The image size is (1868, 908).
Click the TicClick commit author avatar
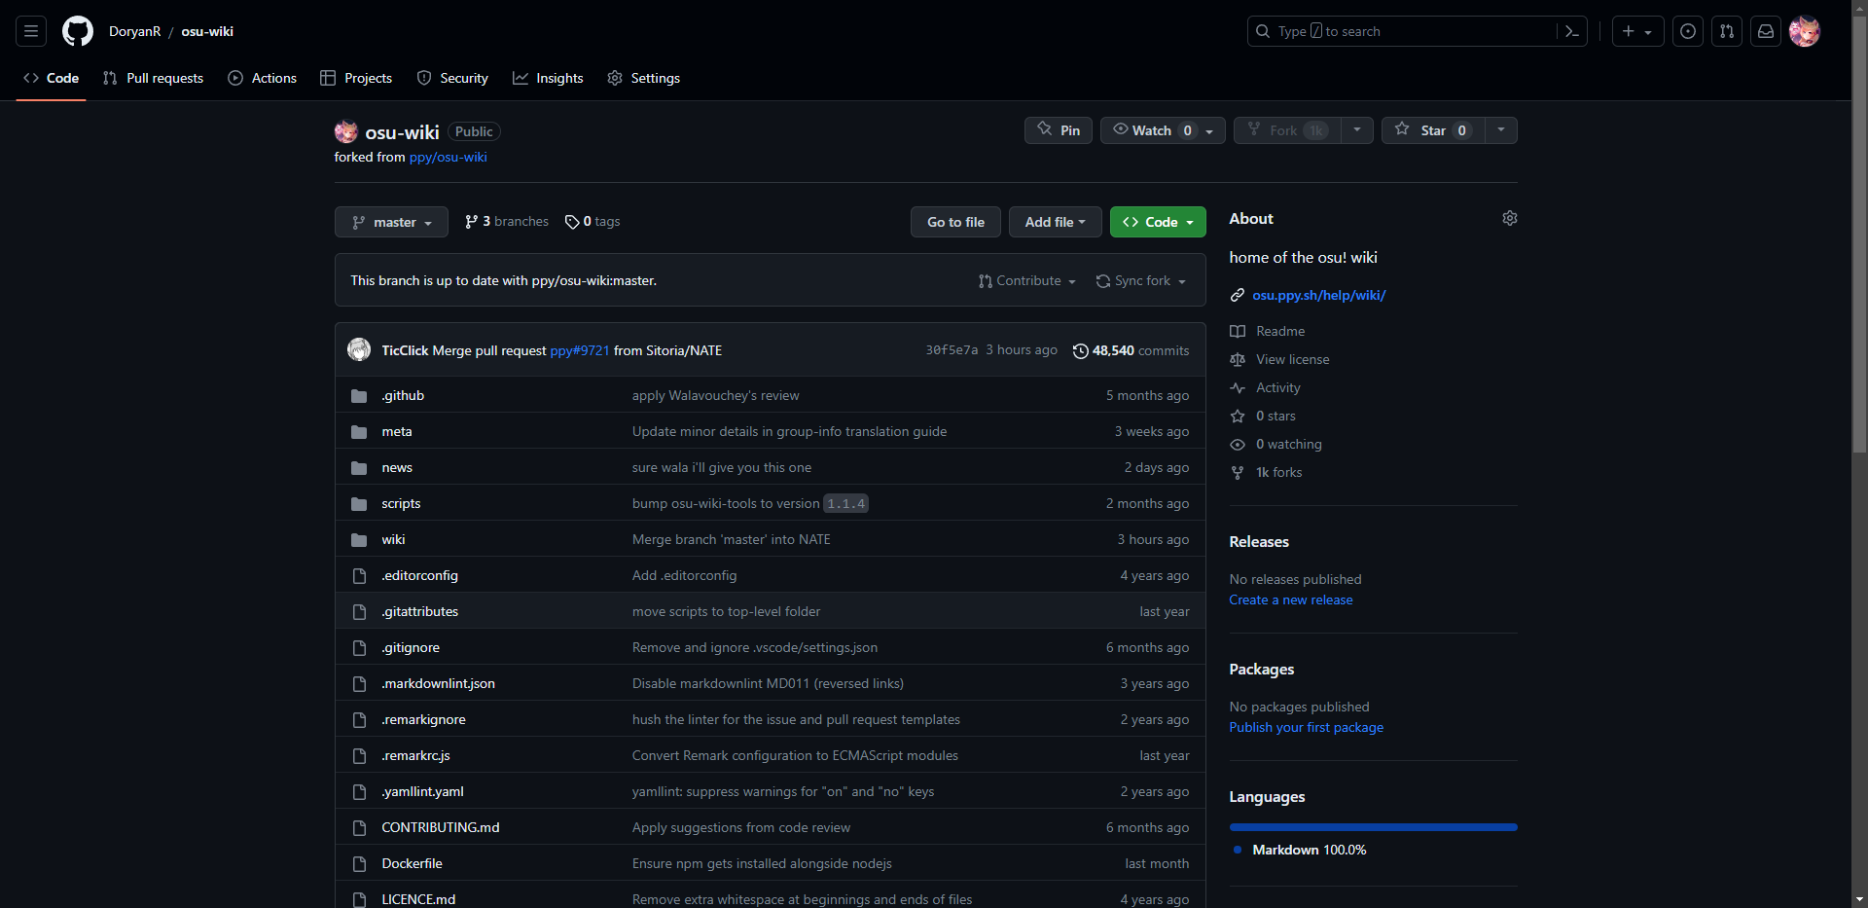(x=359, y=349)
